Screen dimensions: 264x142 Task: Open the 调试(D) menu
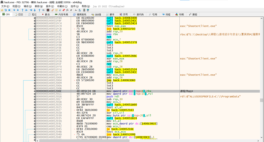(x=28, y=6)
